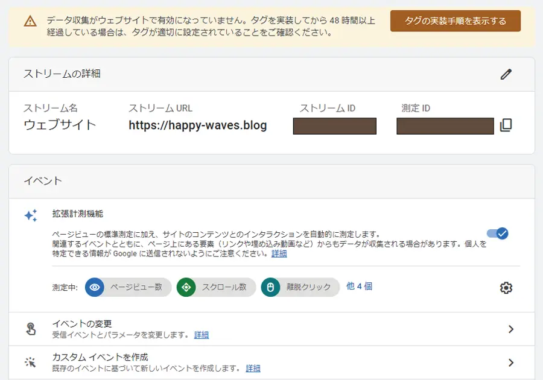
Task: Show the 他 4 個 additional measurements
Action: [x=360, y=287]
